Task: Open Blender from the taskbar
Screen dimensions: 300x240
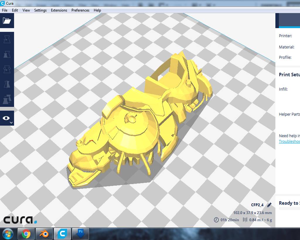Action: (44, 234)
